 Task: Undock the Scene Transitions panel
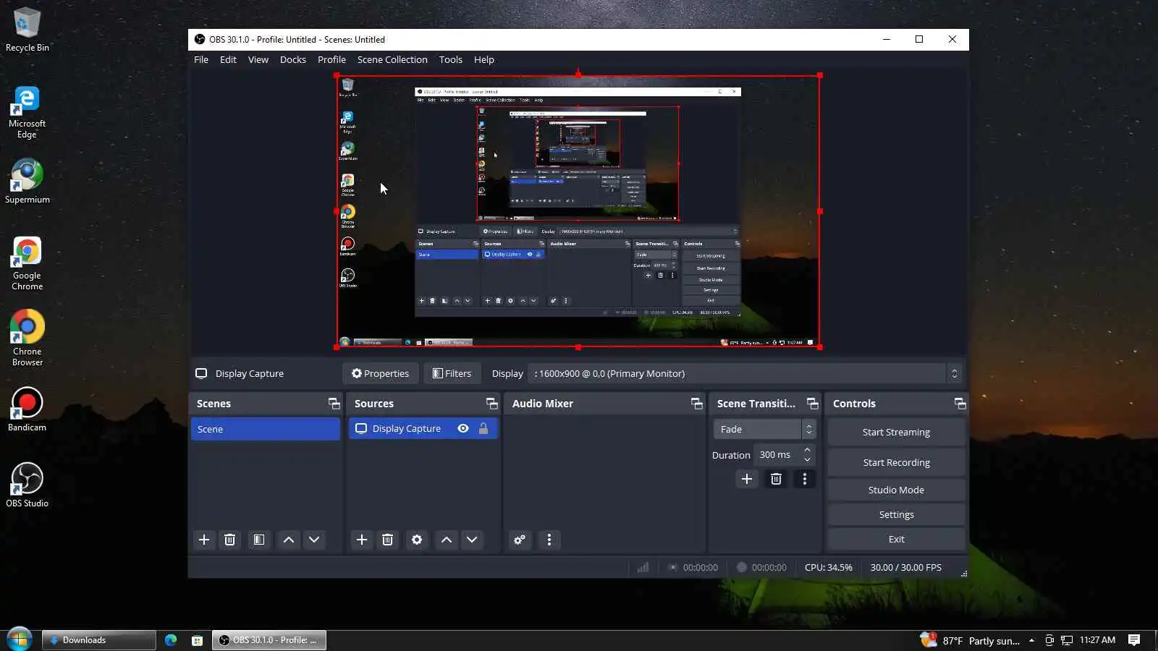[x=813, y=404]
